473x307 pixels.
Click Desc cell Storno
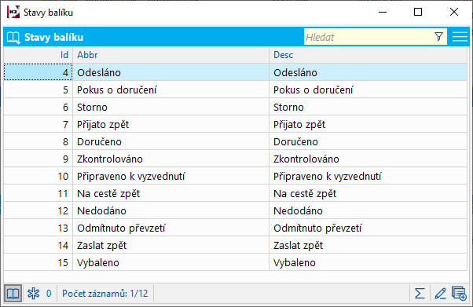click(x=368, y=107)
